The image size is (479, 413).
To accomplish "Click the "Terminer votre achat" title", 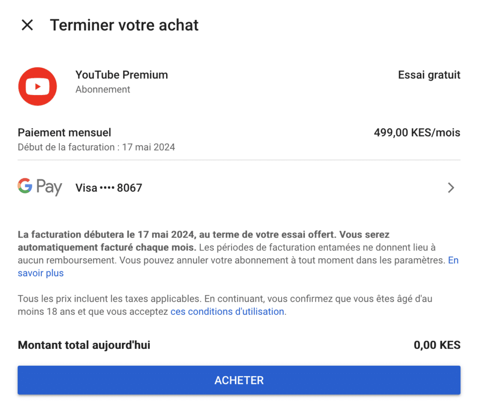I will (x=124, y=25).
